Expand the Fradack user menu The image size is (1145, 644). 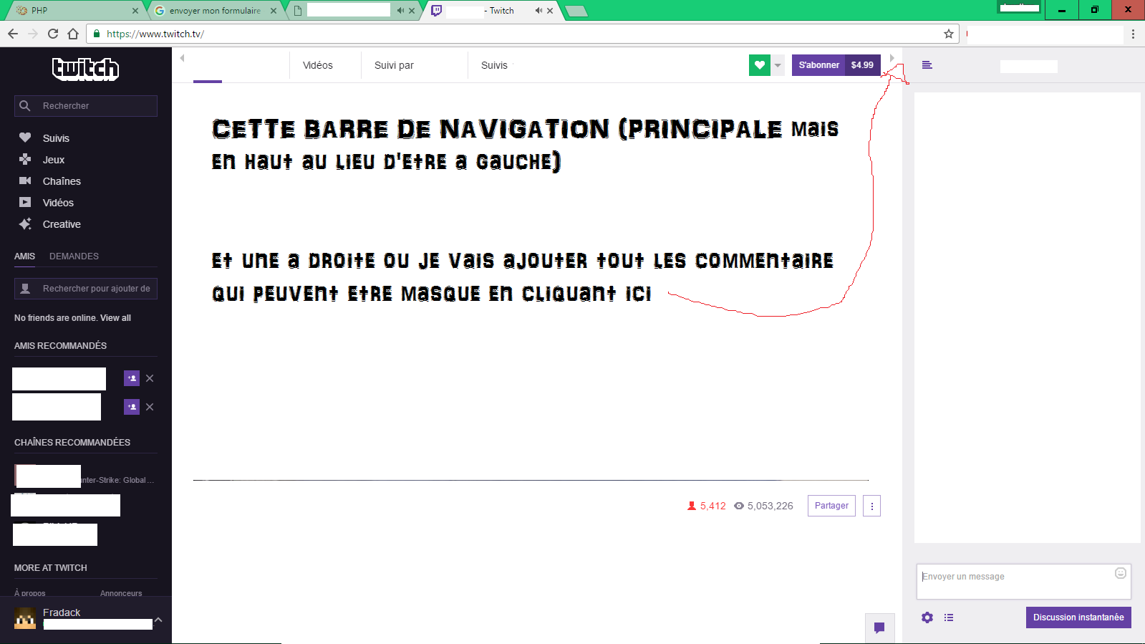tap(158, 620)
